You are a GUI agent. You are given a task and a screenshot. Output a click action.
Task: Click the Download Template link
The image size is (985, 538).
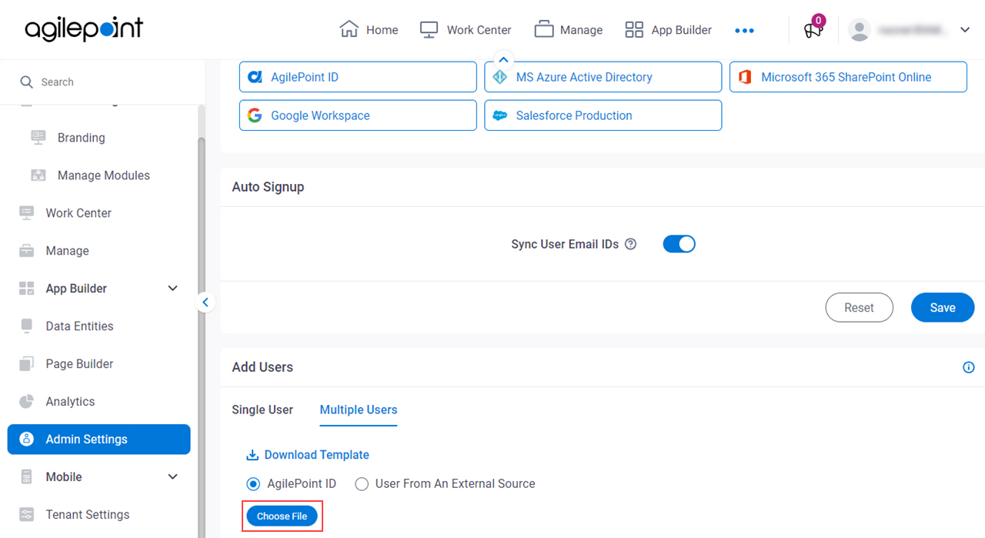click(308, 455)
